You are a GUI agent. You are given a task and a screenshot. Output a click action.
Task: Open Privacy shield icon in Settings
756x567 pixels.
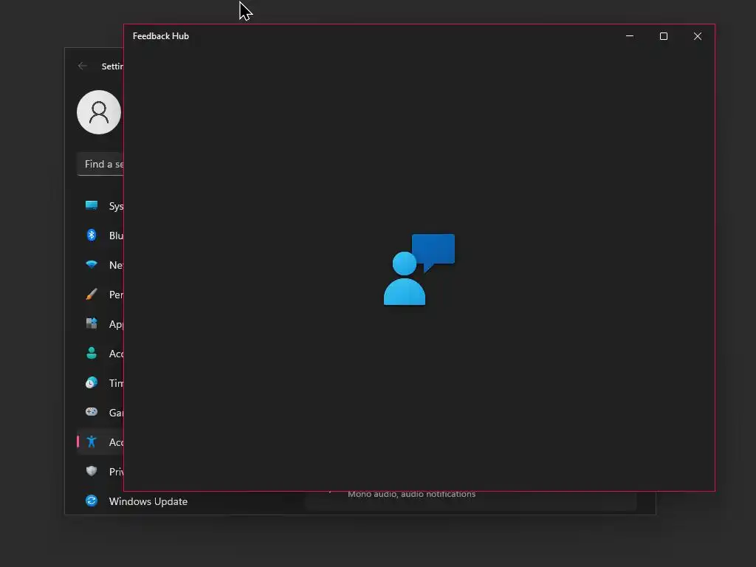(91, 471)
